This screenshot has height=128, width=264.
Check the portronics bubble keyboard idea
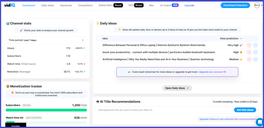tap(98, 52)
